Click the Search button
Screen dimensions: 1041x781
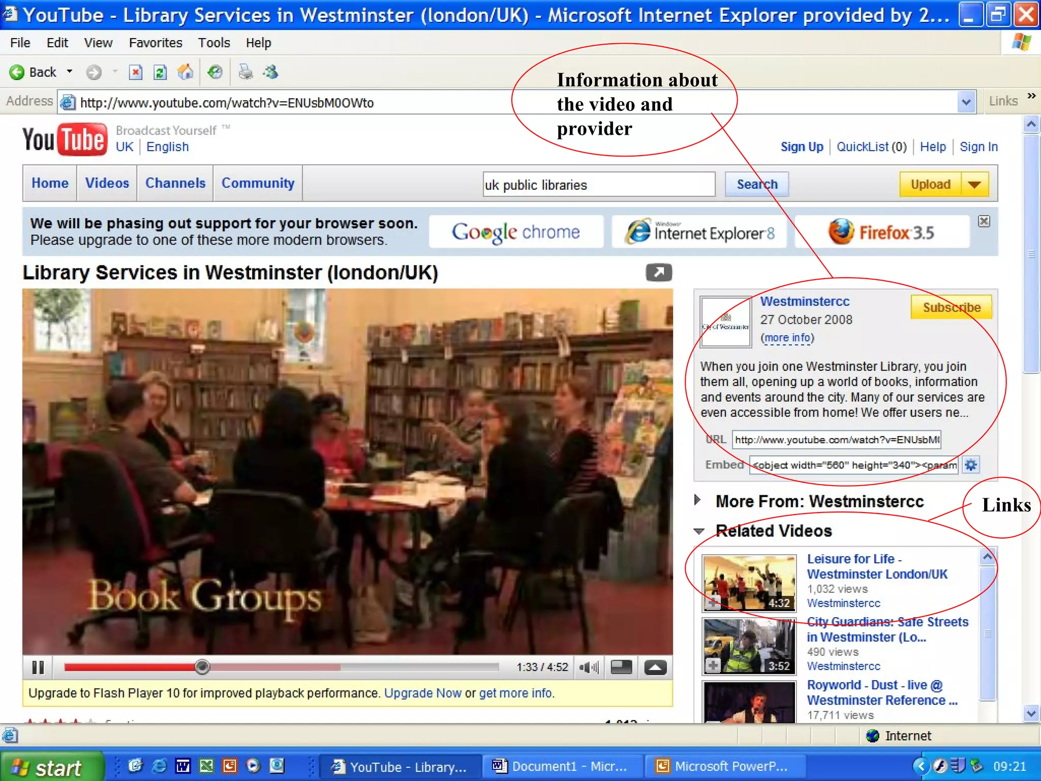click(x=757, y=184)
